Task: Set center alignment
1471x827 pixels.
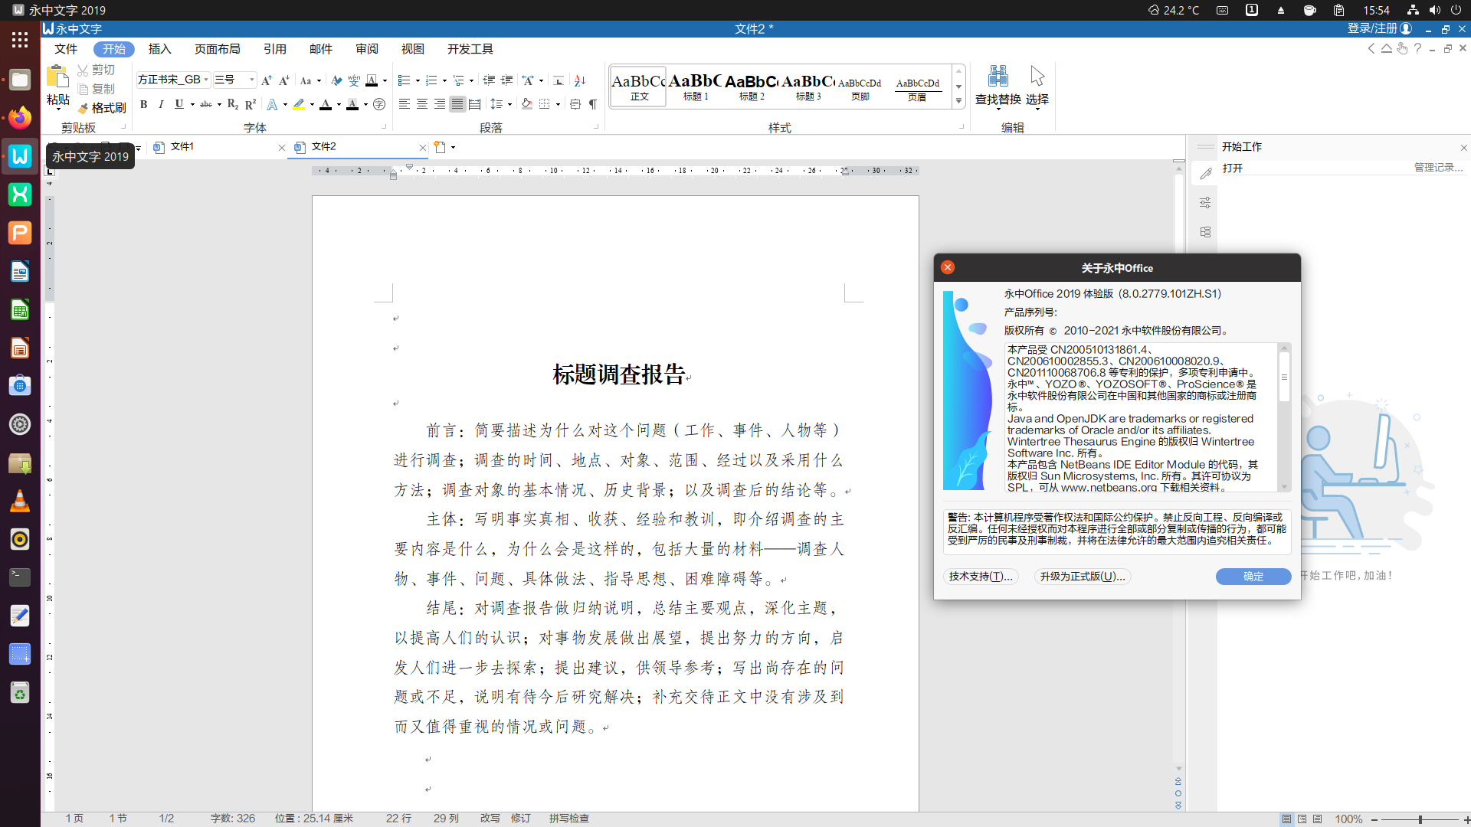Action: click(422, 104)
